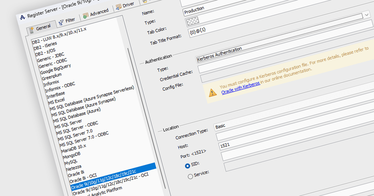Select Oracle 9i/10g/11g/12c/18c/19c/21c - OCI entry
Viewport: 374px width, 196px height.
[x=110, y=184]
